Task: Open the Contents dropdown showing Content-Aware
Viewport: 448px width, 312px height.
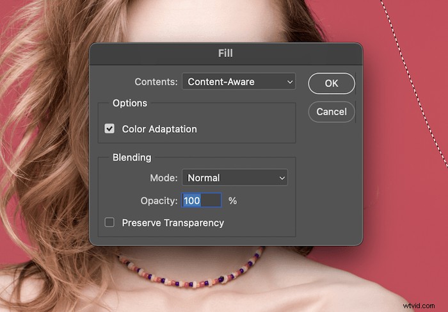Action: pos(239,82)
